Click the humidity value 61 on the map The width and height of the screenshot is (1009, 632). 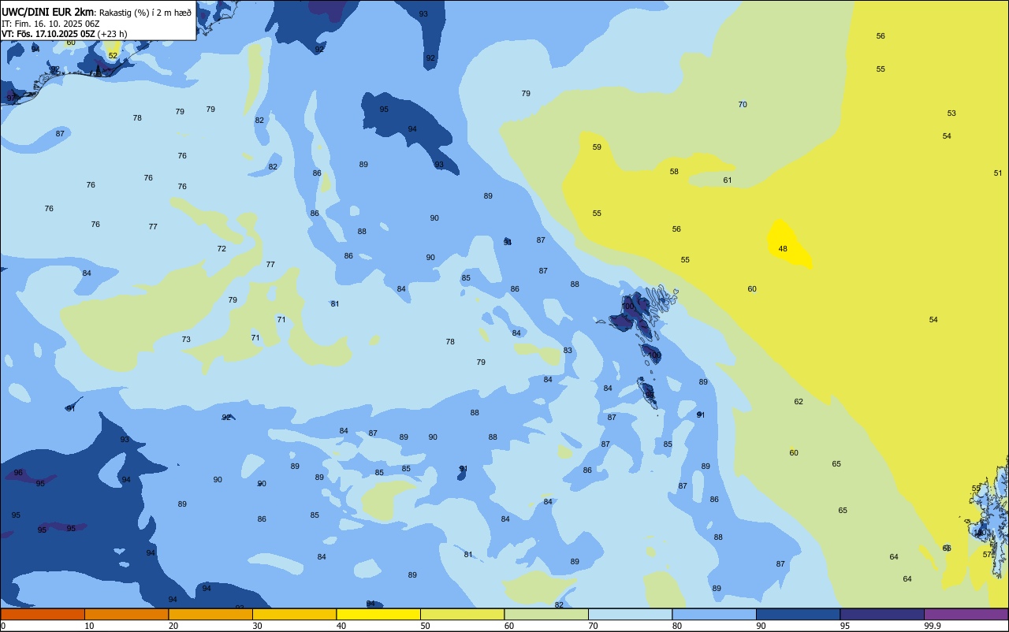(x=728, y=180)
